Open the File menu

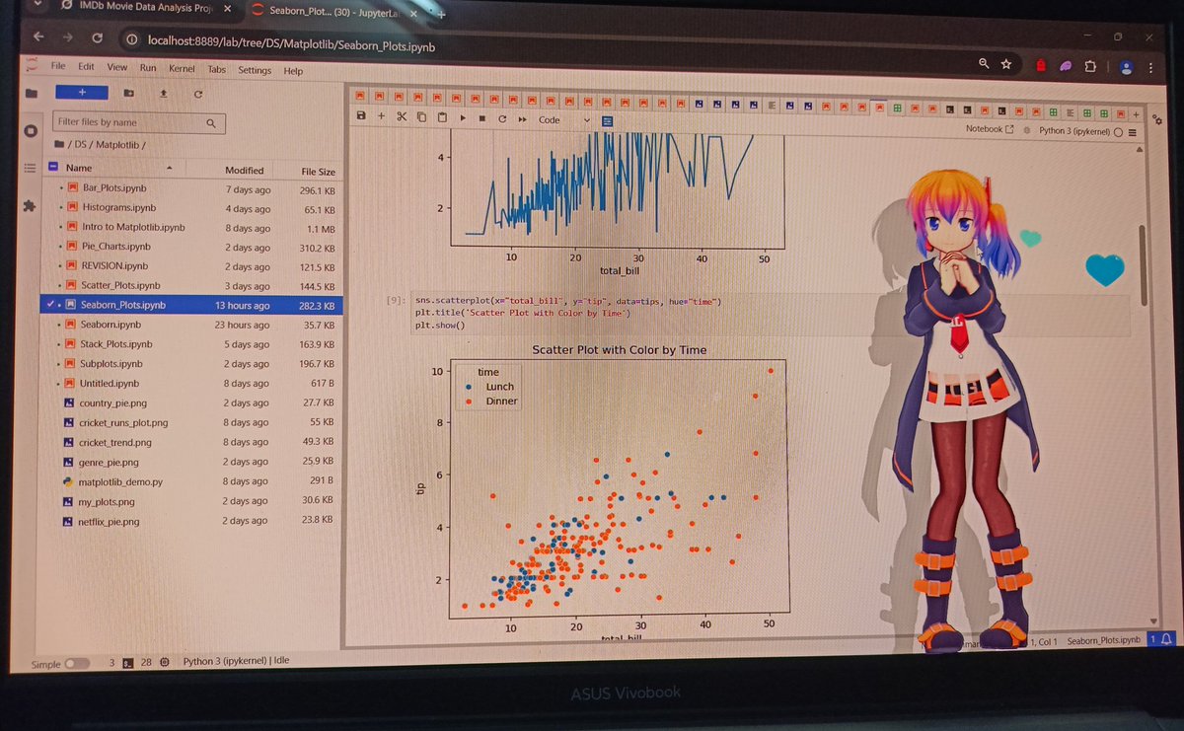58,66
